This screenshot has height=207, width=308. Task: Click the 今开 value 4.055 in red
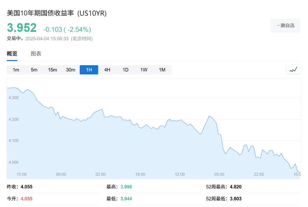(26, 199)
